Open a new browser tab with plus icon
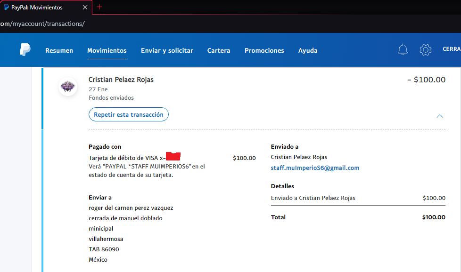 click(x=99, y=7)
